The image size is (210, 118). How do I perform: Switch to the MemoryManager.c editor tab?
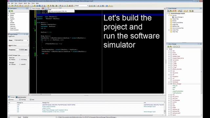click(37, 9)
